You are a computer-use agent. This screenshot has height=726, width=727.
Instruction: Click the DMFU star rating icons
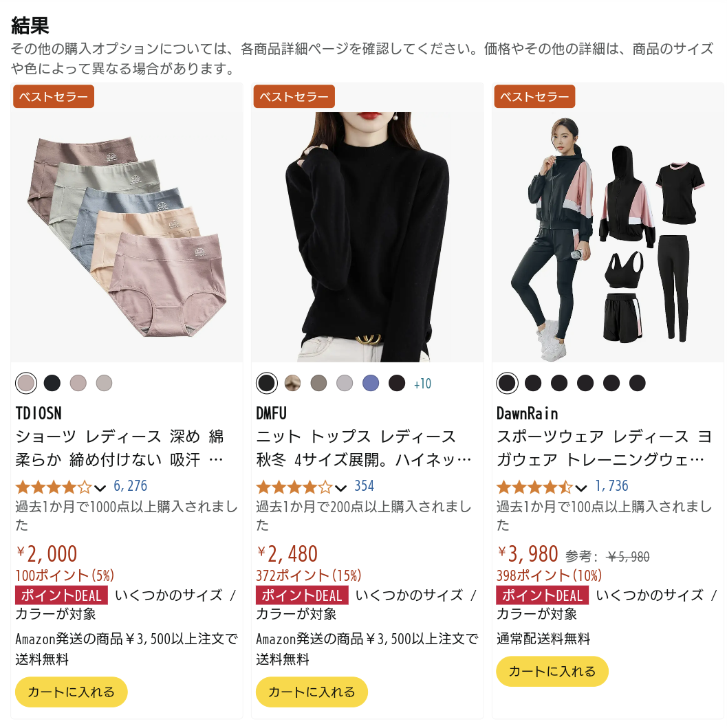tap(294, 487)
